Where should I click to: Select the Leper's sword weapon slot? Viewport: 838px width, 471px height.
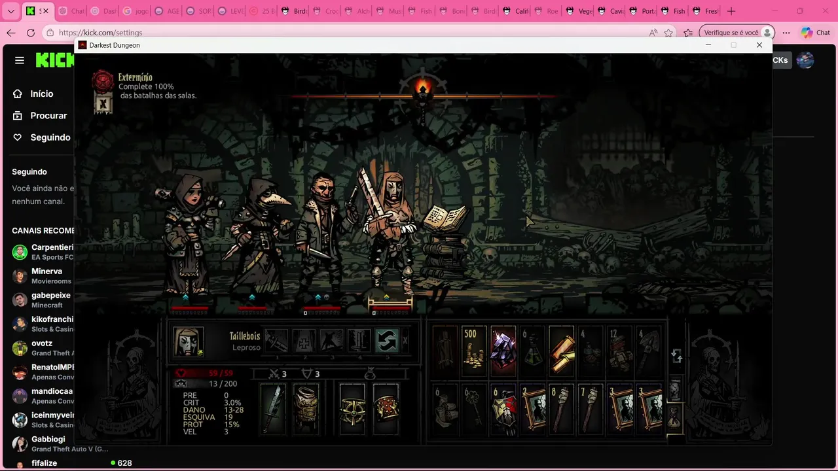(x=274, y=410)
